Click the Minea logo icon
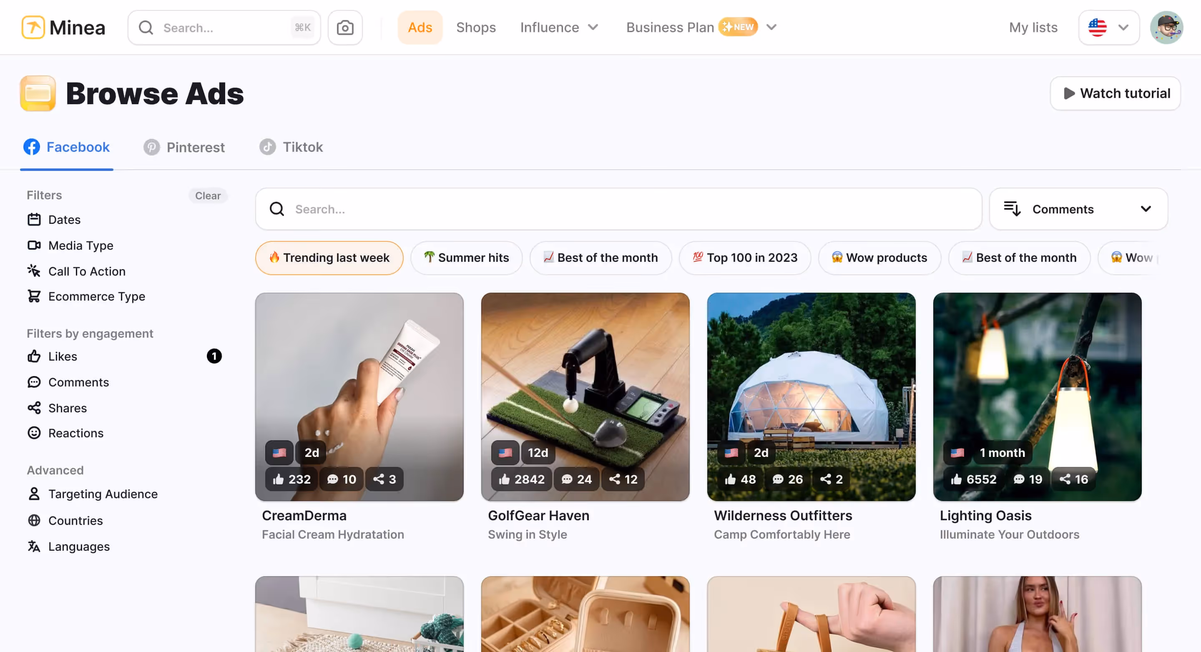 pyautogui.click(x=33, y=28)
